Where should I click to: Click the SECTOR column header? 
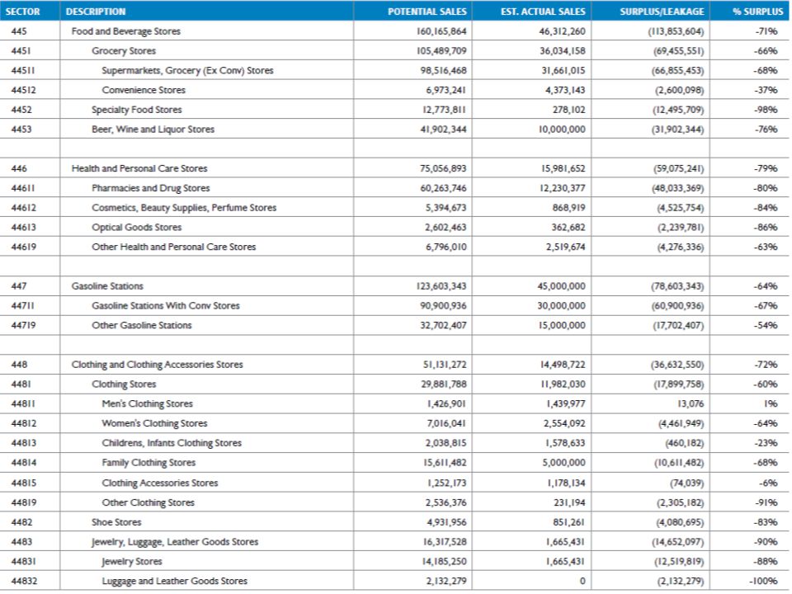(x=23, y=11)
